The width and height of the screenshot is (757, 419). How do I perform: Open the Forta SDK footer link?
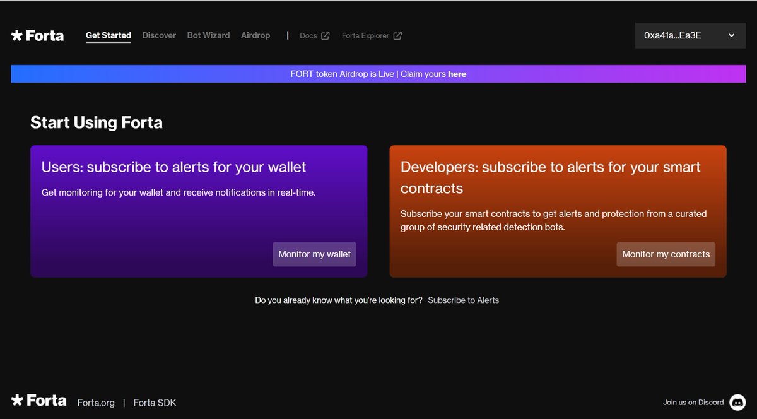pyautogui.click(x=155, y=403)
